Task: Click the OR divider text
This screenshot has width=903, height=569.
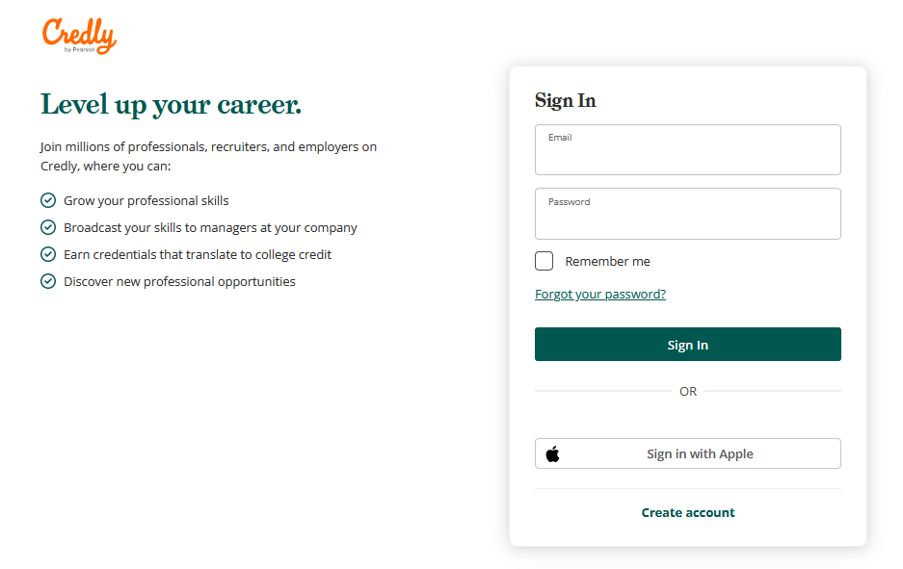Action: pyautogui.click(x=688, y=391)
